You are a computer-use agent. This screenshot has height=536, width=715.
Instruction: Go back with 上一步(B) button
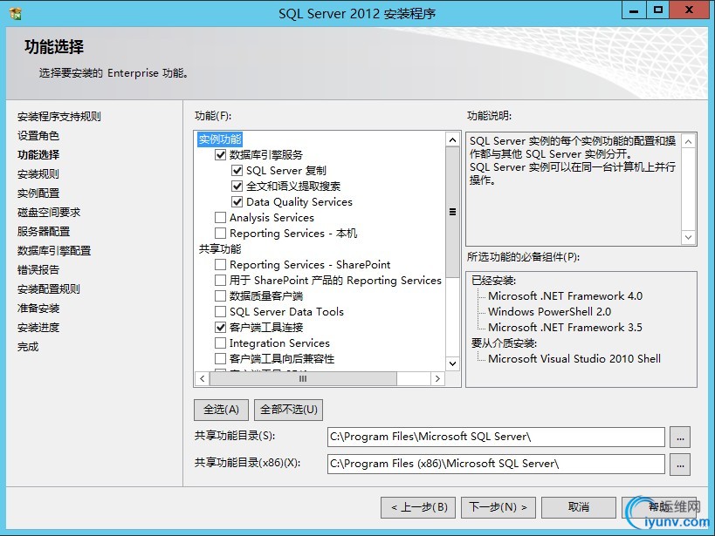pyautogui.click(x=418, y=507)
